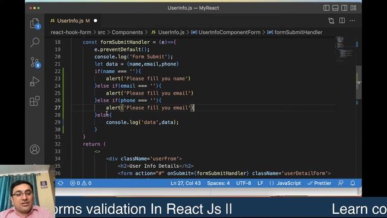Click 'const formSubmitHandler' on line 18
The image size is (387, 218).
[x=116, y=42]
